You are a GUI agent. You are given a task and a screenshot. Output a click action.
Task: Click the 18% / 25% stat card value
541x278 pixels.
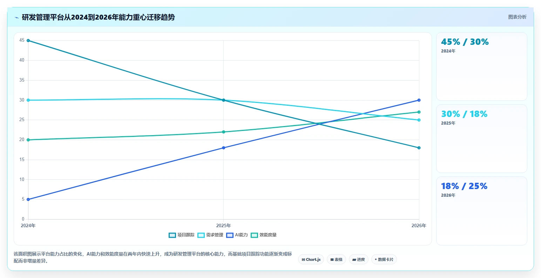464,186
